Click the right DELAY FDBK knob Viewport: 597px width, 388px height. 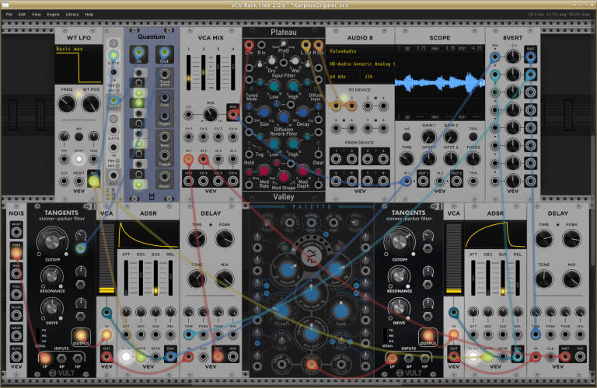571,239
